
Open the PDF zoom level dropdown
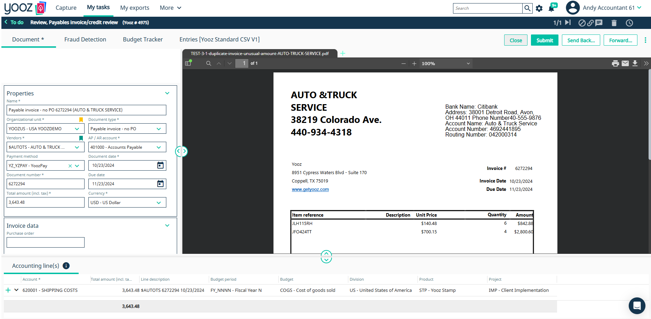[x=446, y=63]
